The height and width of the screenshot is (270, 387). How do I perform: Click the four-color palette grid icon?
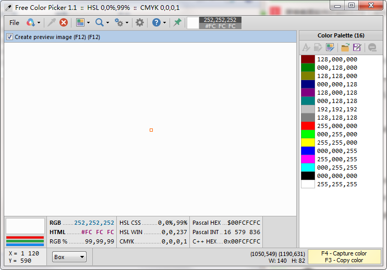[x=80, y=23]
